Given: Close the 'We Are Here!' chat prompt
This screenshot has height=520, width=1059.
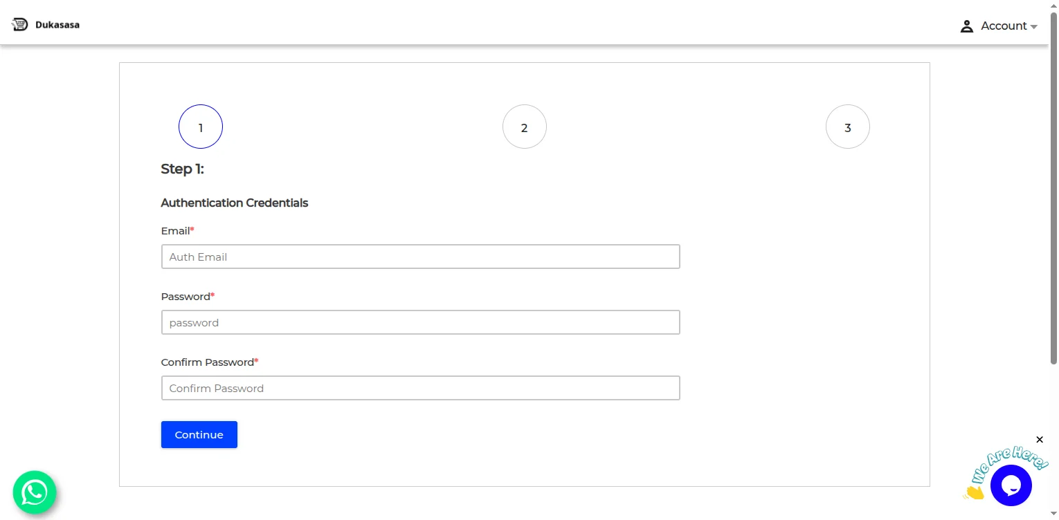Looking at the screenshot, I should [1039, 440].
